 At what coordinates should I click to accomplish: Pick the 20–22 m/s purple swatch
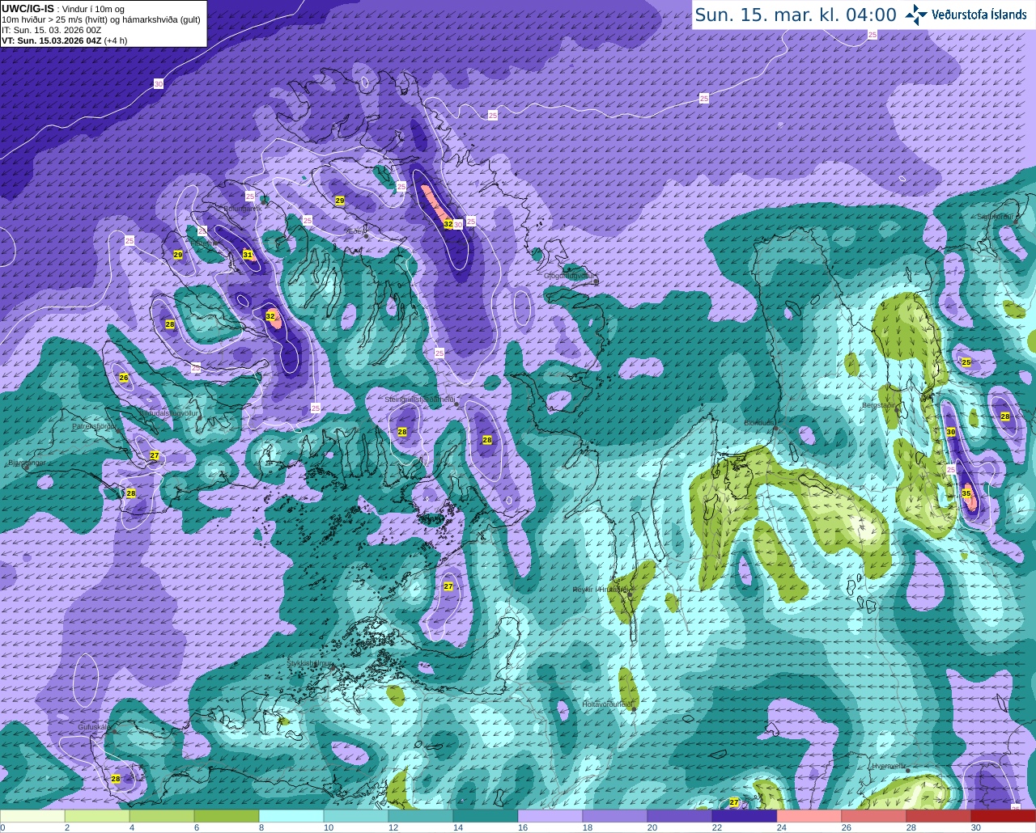click(x=680, y=816)
